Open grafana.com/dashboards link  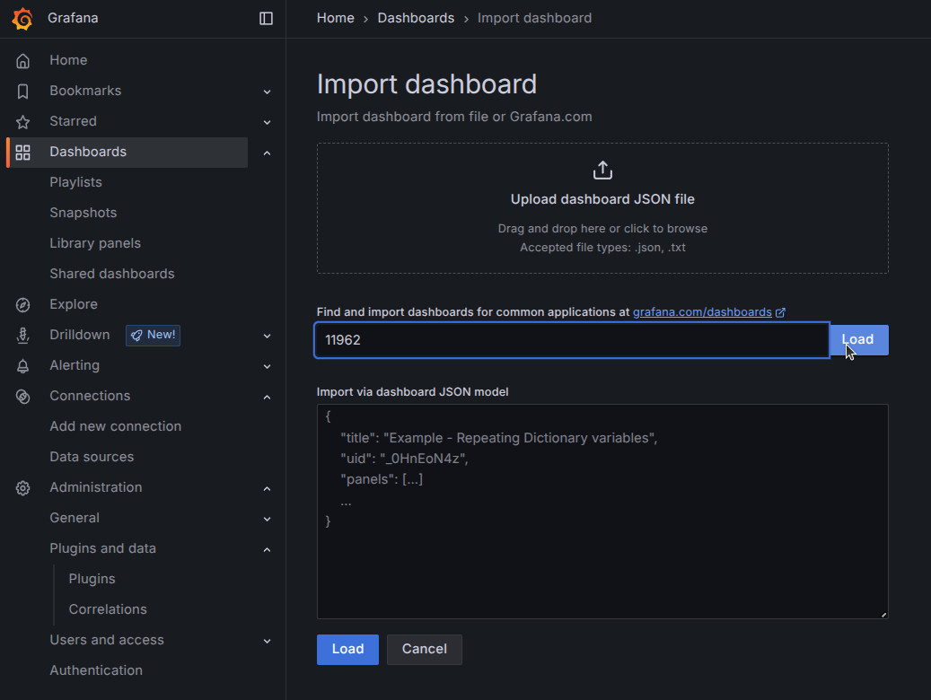[x=702, y=312]
